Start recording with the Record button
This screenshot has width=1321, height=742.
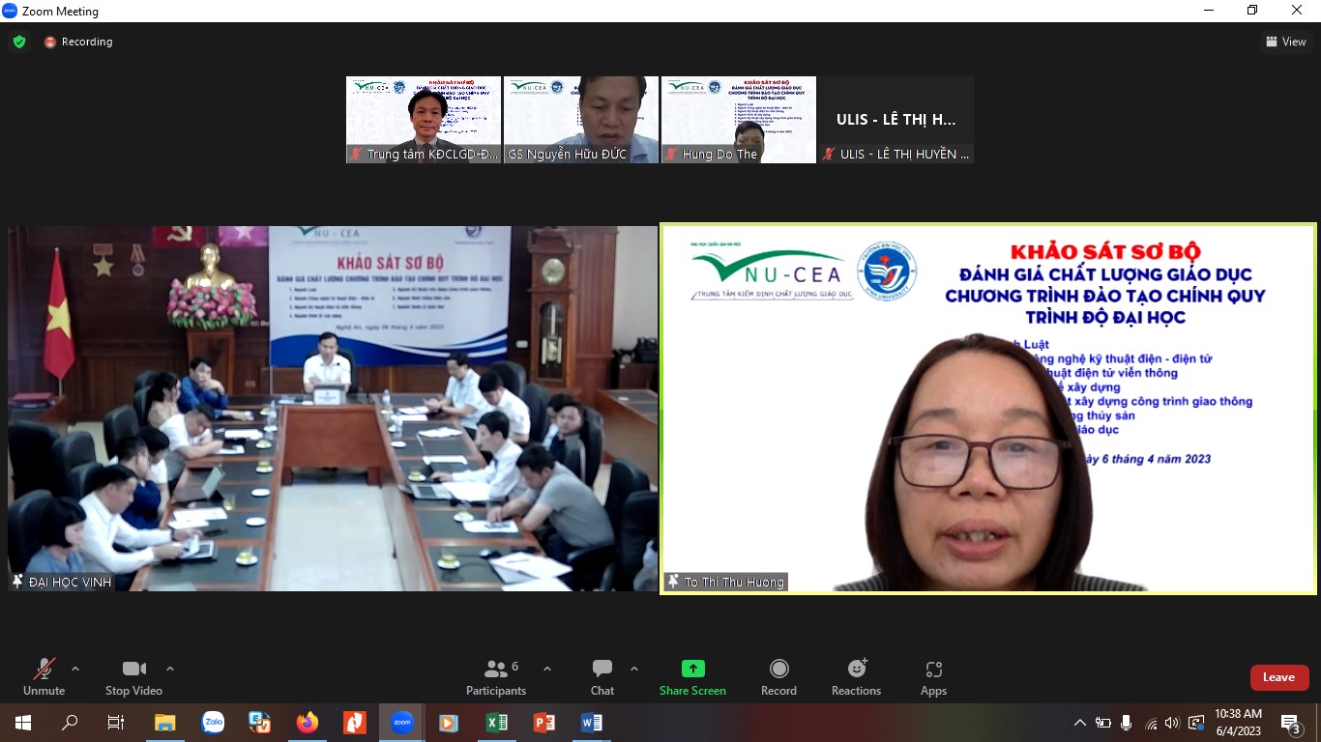coord(778,676)
